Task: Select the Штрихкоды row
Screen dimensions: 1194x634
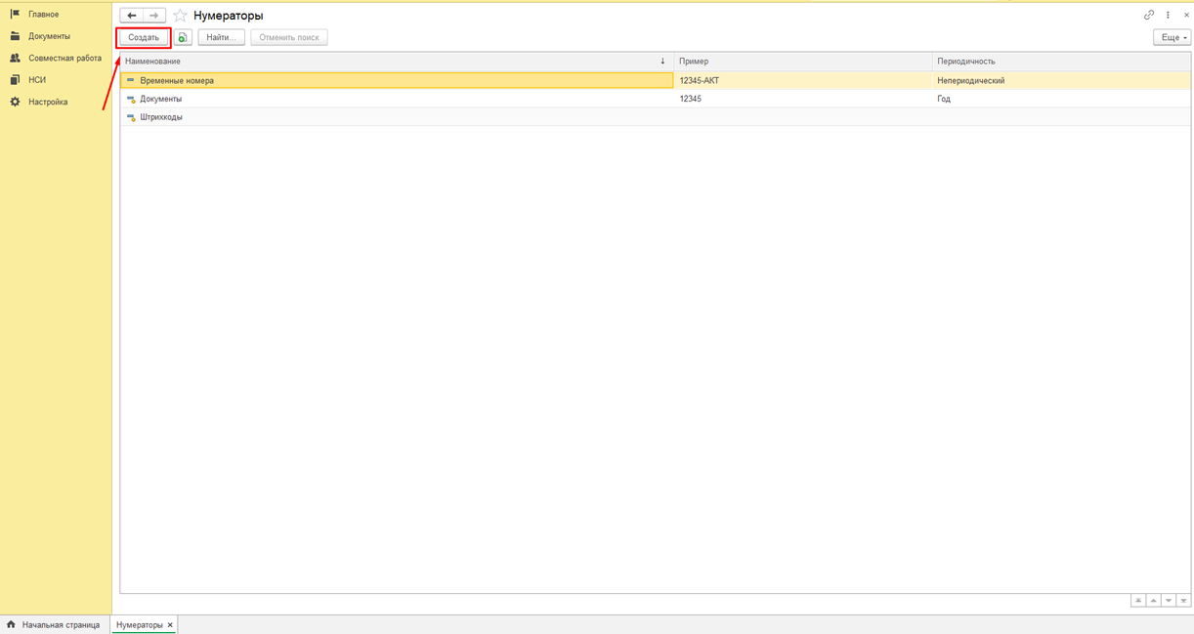Action: click(655, 117)
